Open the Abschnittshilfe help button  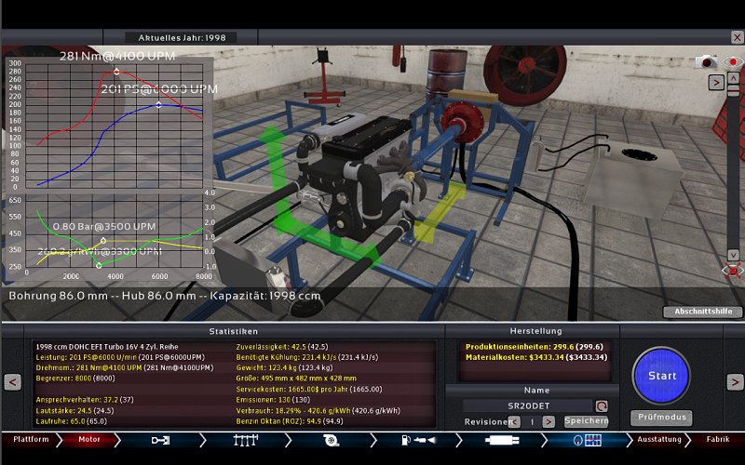coord(703,312)
